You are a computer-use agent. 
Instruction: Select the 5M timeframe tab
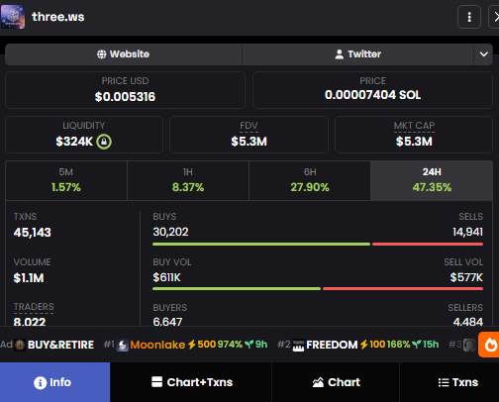[x=66, y=180]
